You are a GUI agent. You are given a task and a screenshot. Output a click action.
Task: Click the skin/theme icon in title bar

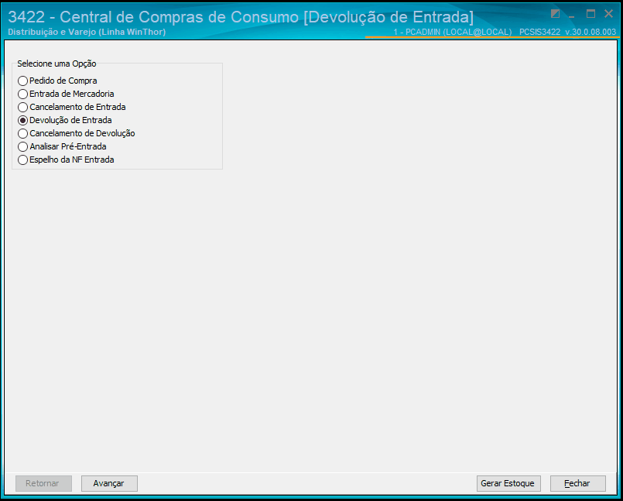point(555,14)
